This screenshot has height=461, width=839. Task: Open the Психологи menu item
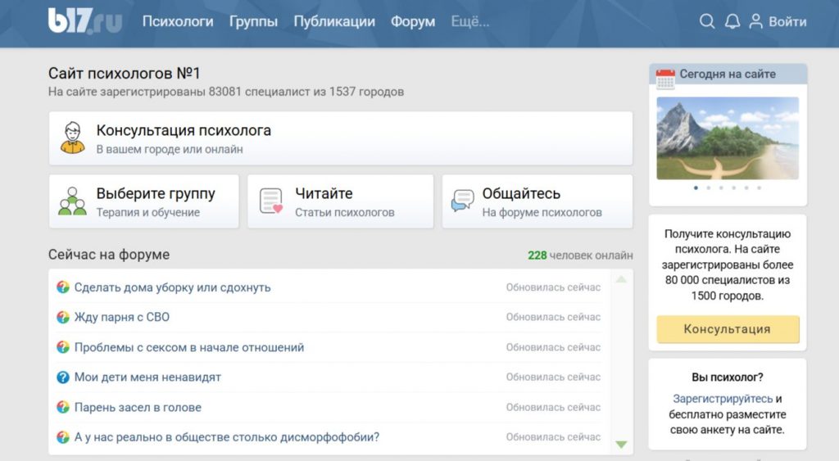(x=178, y=21)
